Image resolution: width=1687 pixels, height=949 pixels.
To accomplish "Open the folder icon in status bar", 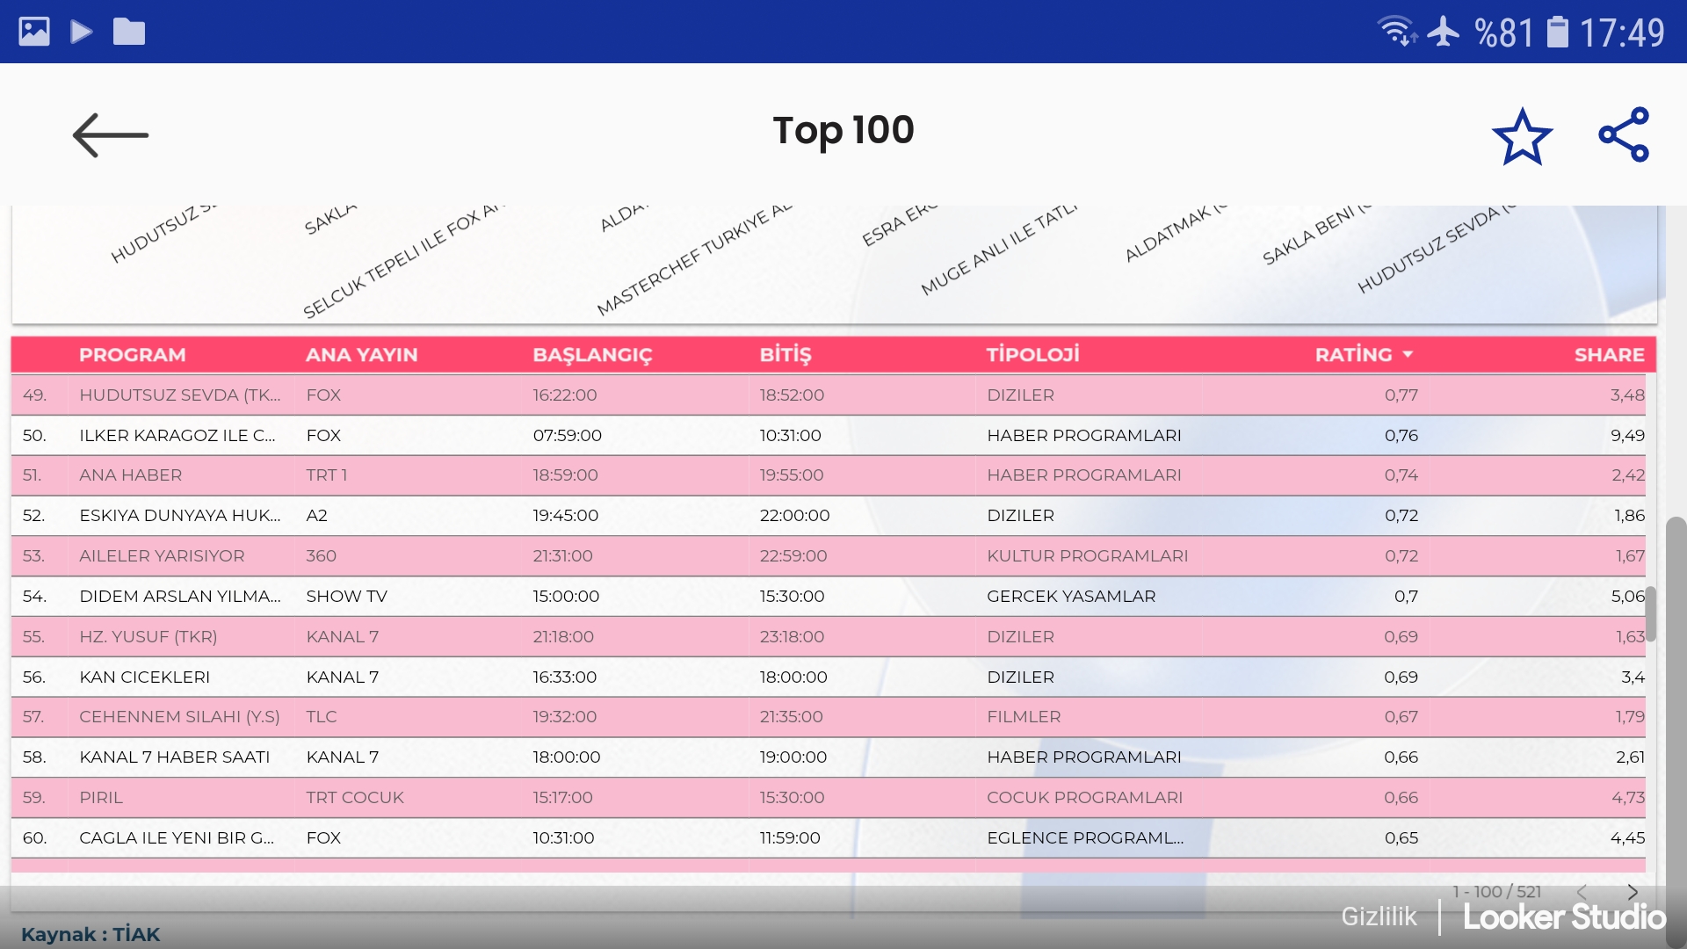I will point(129,32).
